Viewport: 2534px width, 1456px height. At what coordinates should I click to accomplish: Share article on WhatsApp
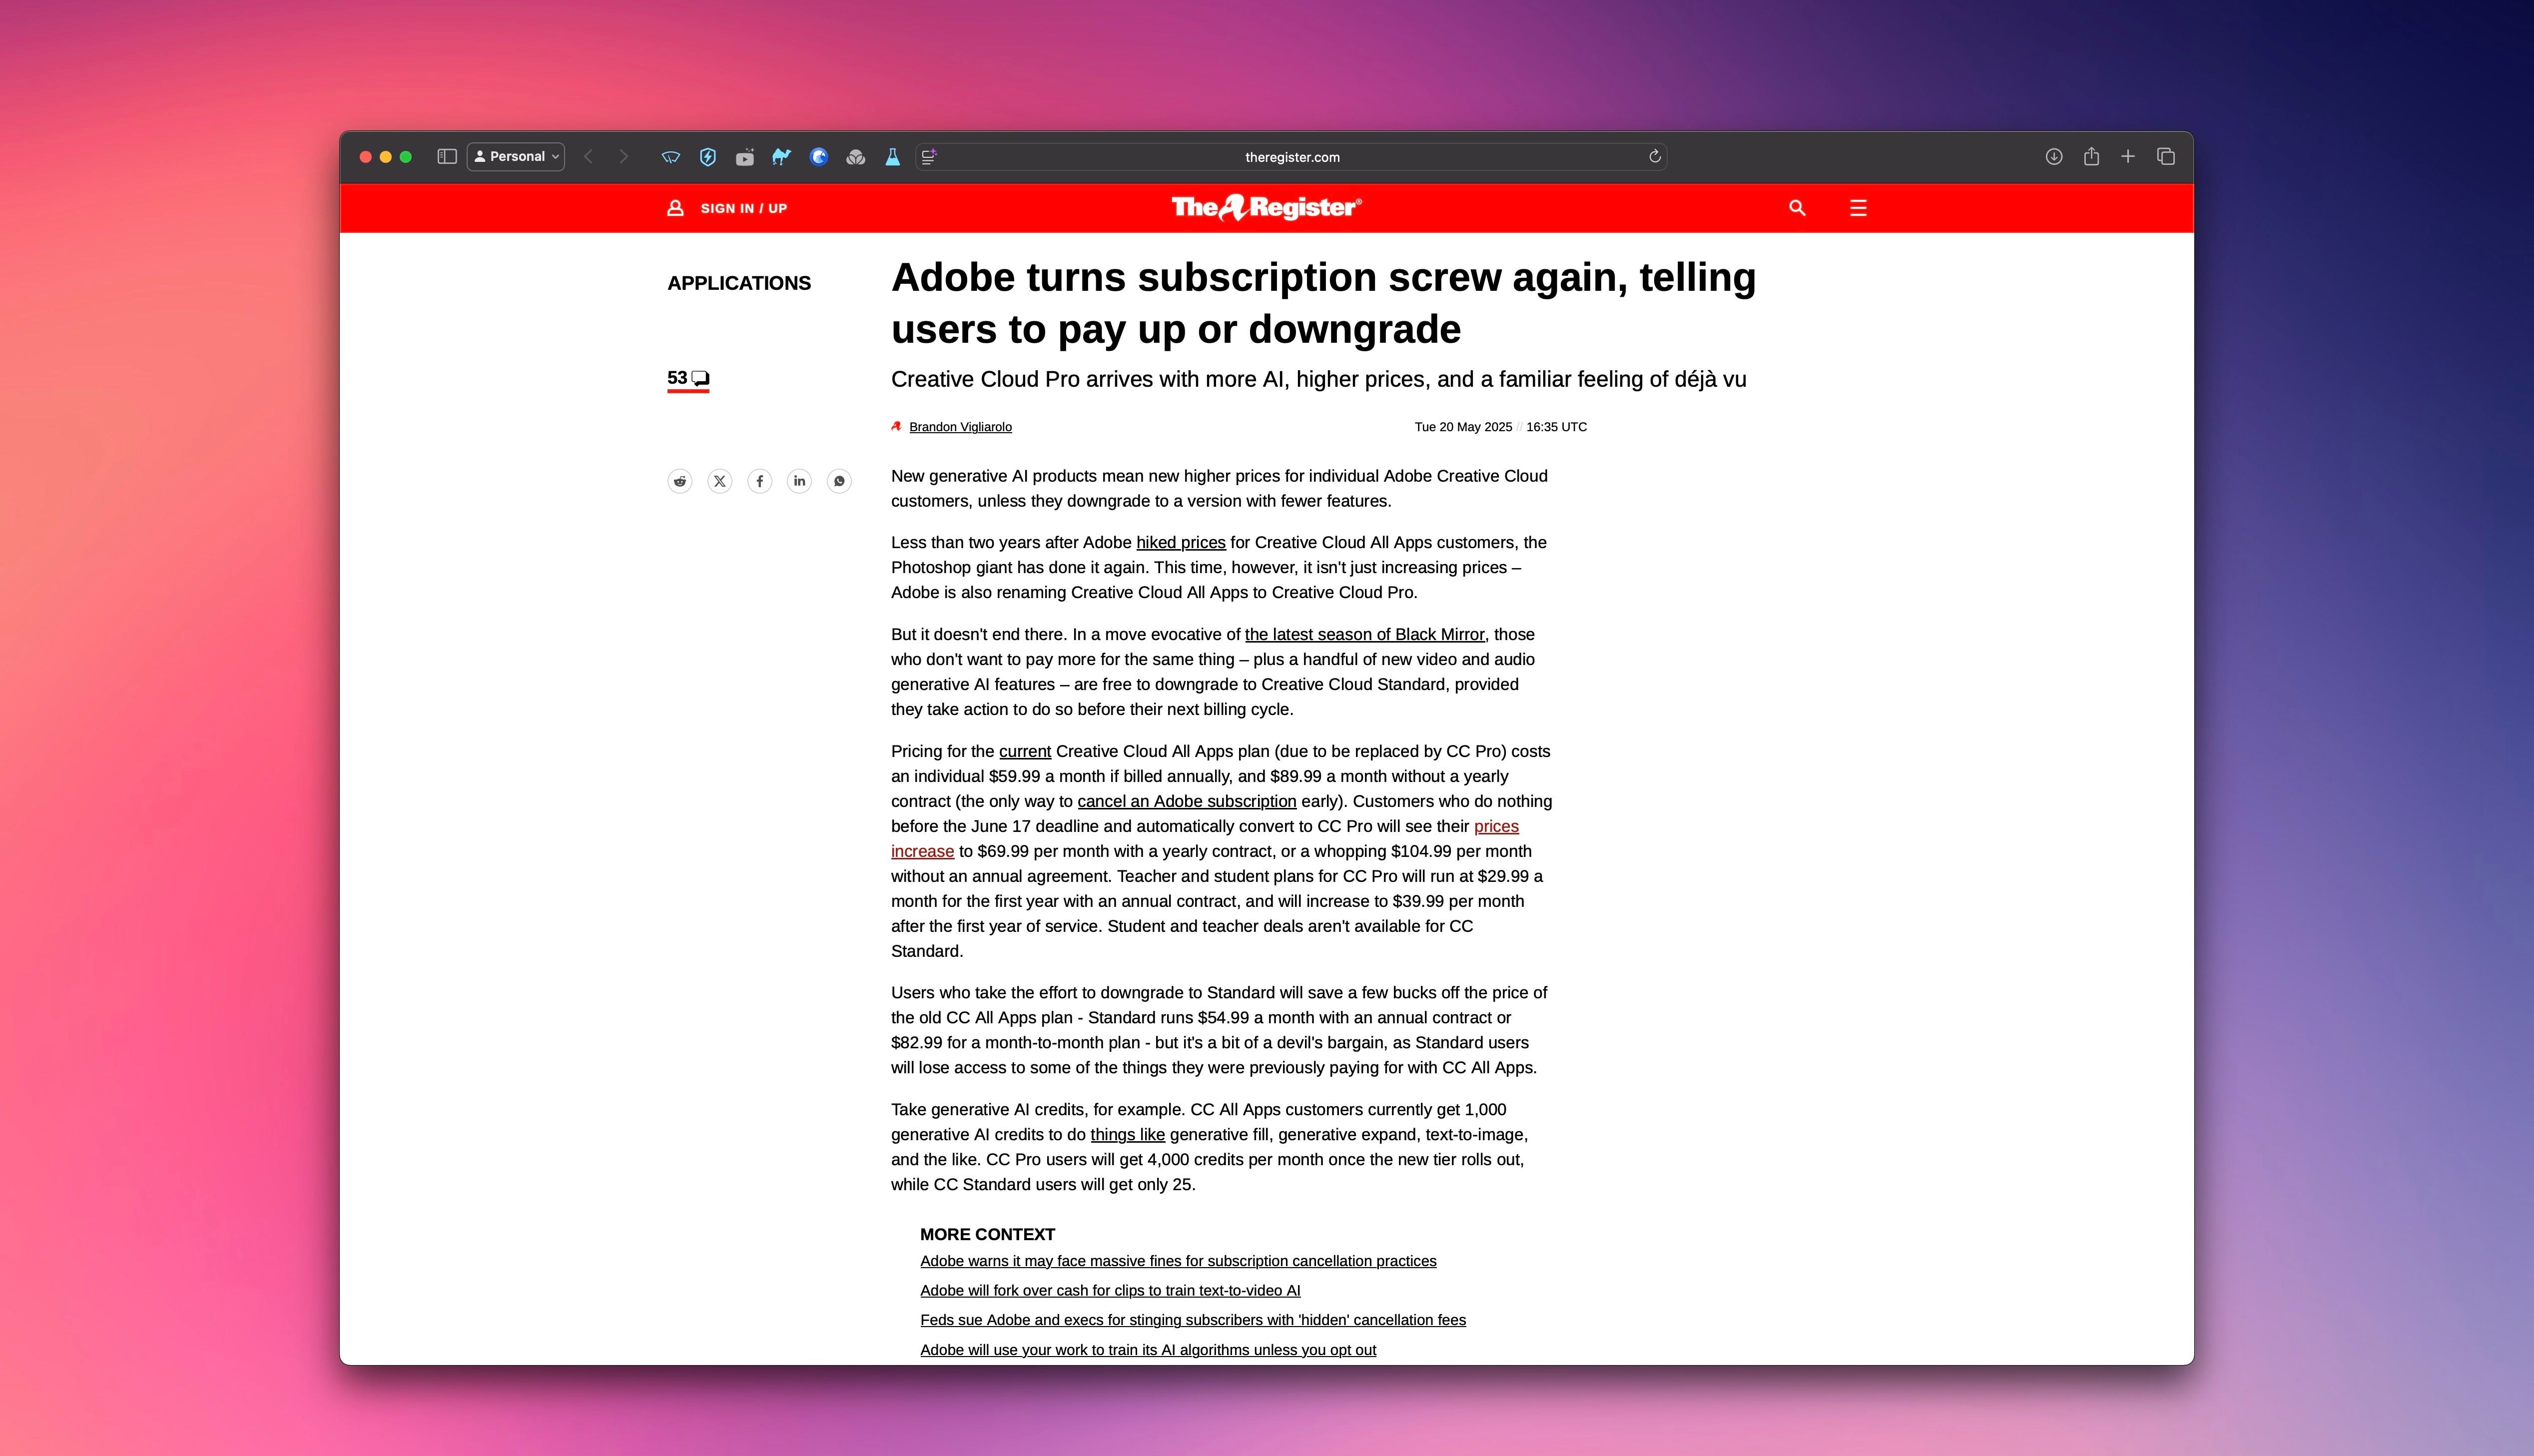tap(840, 481)
